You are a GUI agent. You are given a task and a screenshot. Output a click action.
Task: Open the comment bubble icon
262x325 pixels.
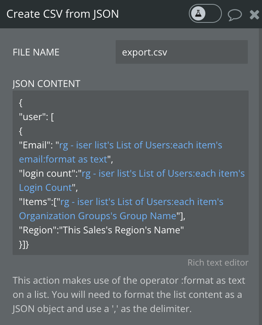tap(235, 15)
